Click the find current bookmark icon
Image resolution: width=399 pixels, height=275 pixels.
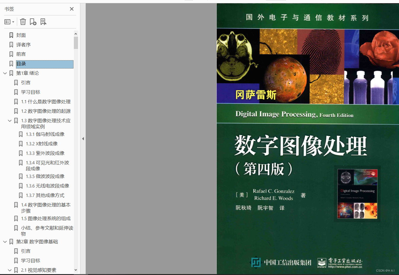click(x=43, y=22)
